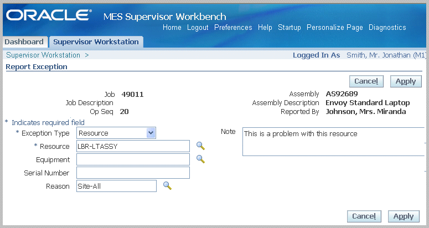The height and width of the screenshot is (228, 429).
Task: Click the top Apply button
Action: click(x=406, y=81)
